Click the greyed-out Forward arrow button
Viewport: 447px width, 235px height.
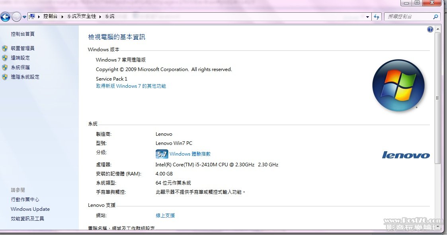pos(16,17)
